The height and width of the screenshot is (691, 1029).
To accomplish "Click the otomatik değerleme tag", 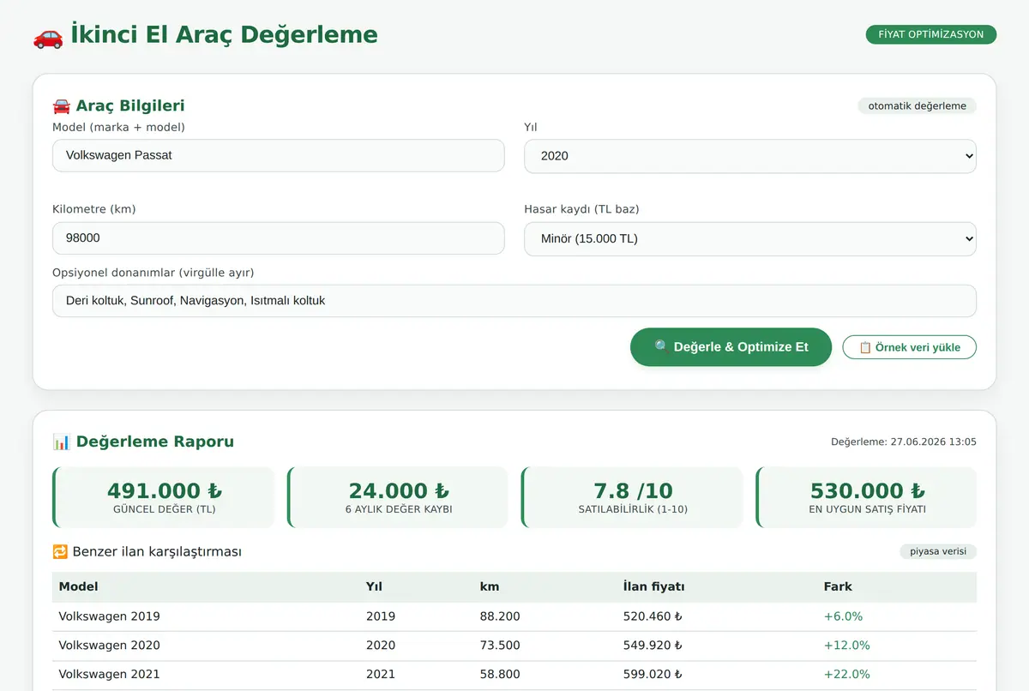I will coord(917,106).
